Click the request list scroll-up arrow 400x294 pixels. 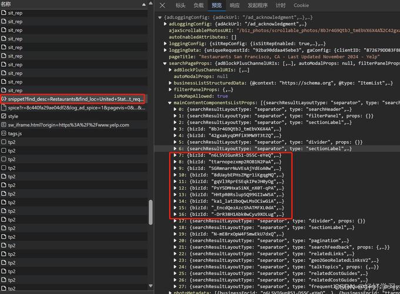(x=151, y=4)
